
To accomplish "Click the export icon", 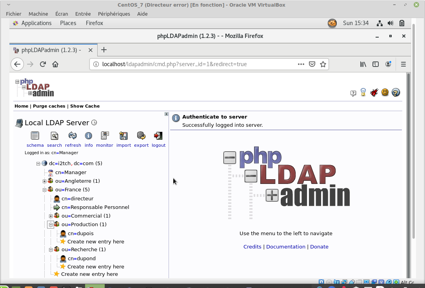I will click(x=141, y=136).
